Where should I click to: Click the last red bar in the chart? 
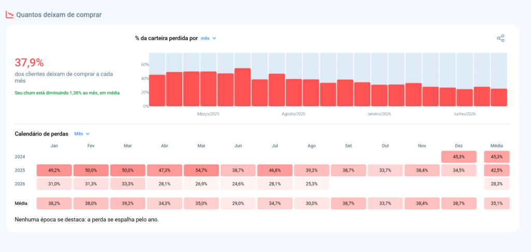coord(499,97)
